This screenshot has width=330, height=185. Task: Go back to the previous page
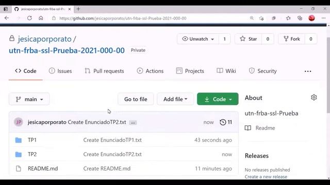pyautogui.click(x=7, y=18)
